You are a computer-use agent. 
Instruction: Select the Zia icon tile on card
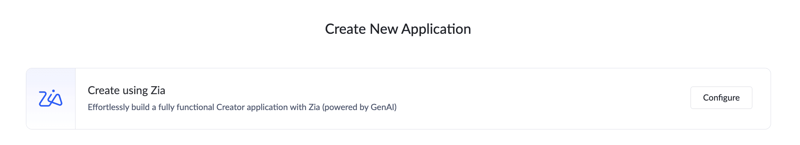(51, 99)
